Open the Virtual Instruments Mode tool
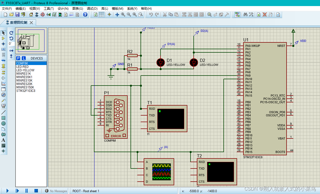320x194 pixels. (x=3, y=106)
